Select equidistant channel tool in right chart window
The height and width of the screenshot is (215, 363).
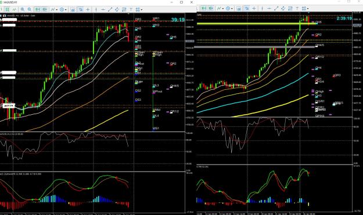[283, 9]
